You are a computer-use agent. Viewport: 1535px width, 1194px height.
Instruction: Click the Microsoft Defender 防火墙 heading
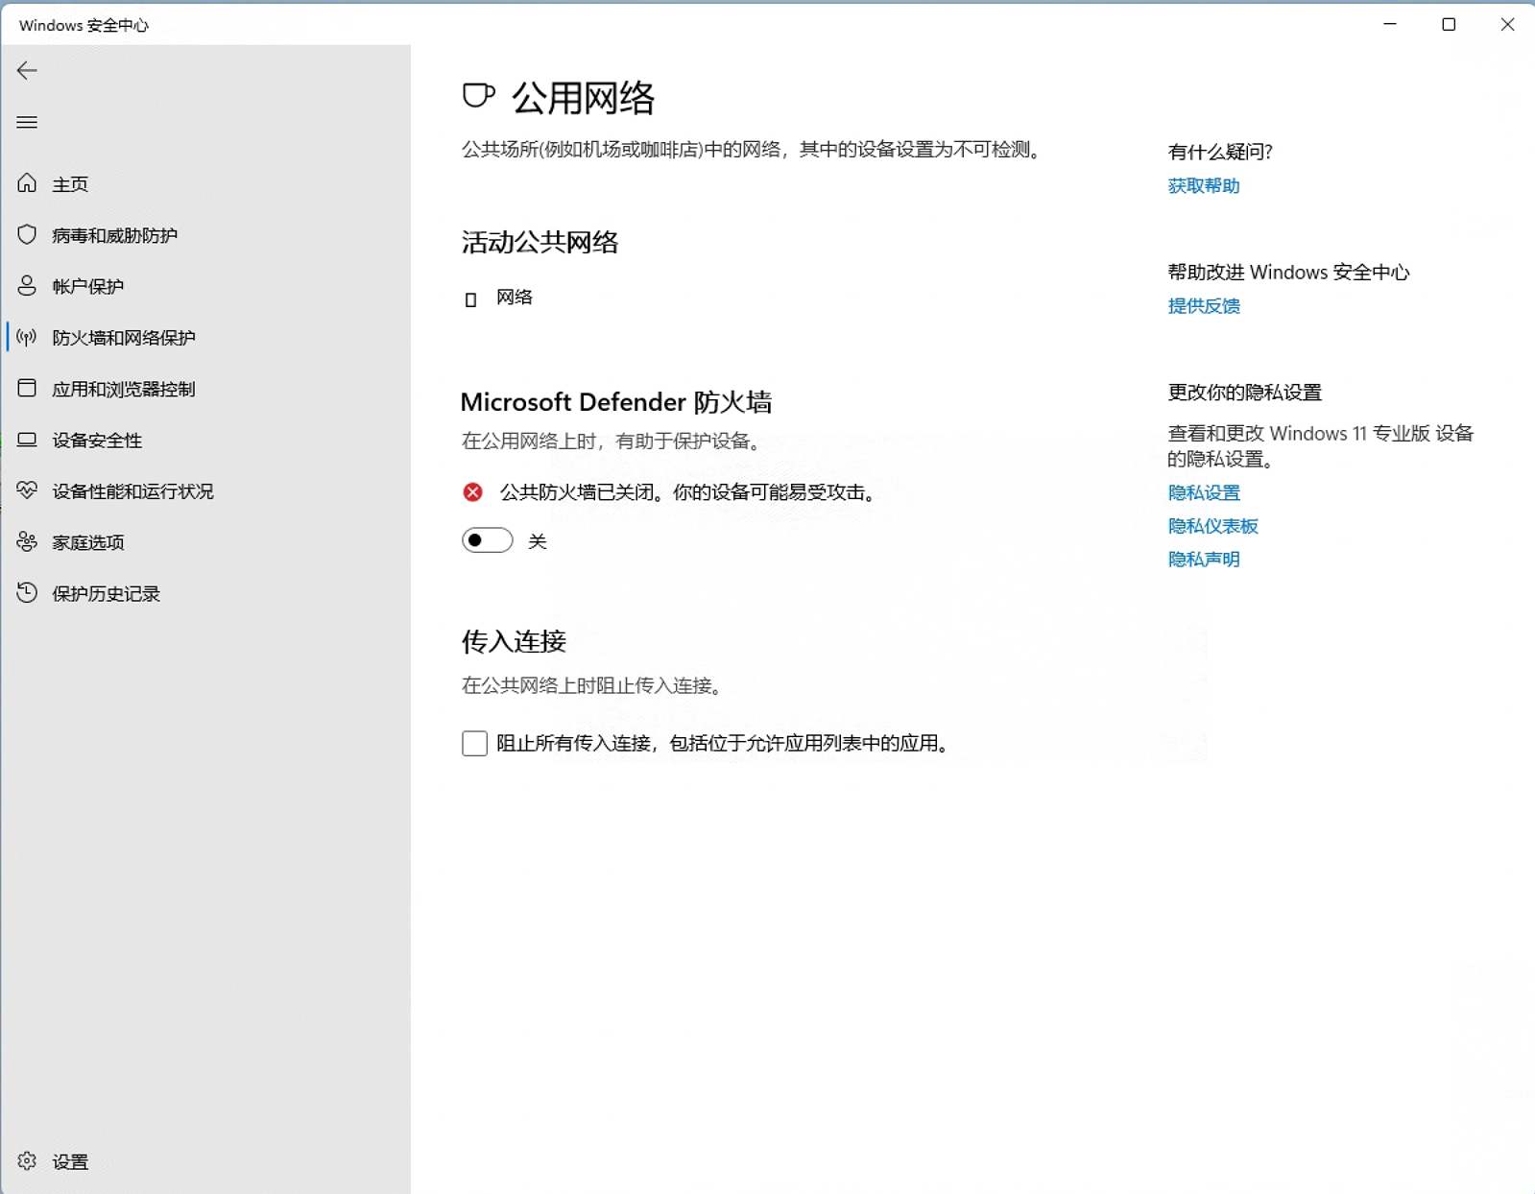point(616,401)
